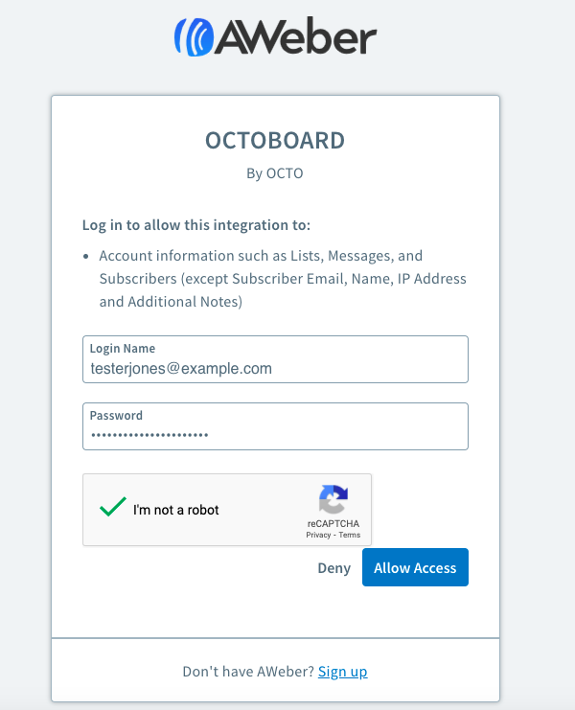
Task: Click into the Password field
Action: (x=275, y=435)
